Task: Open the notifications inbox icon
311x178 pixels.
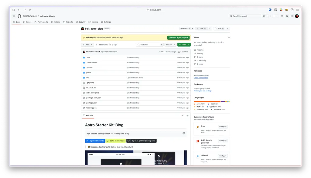Action: pos(292,16)
